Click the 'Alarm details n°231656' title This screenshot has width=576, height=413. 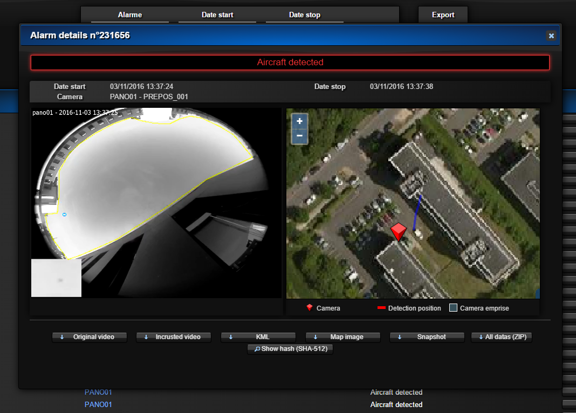point(80,35)
